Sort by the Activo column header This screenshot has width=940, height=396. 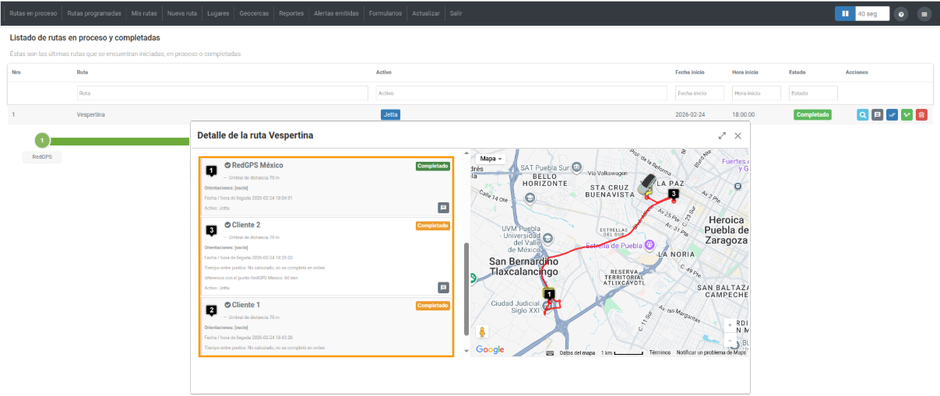tap(384, 72)
